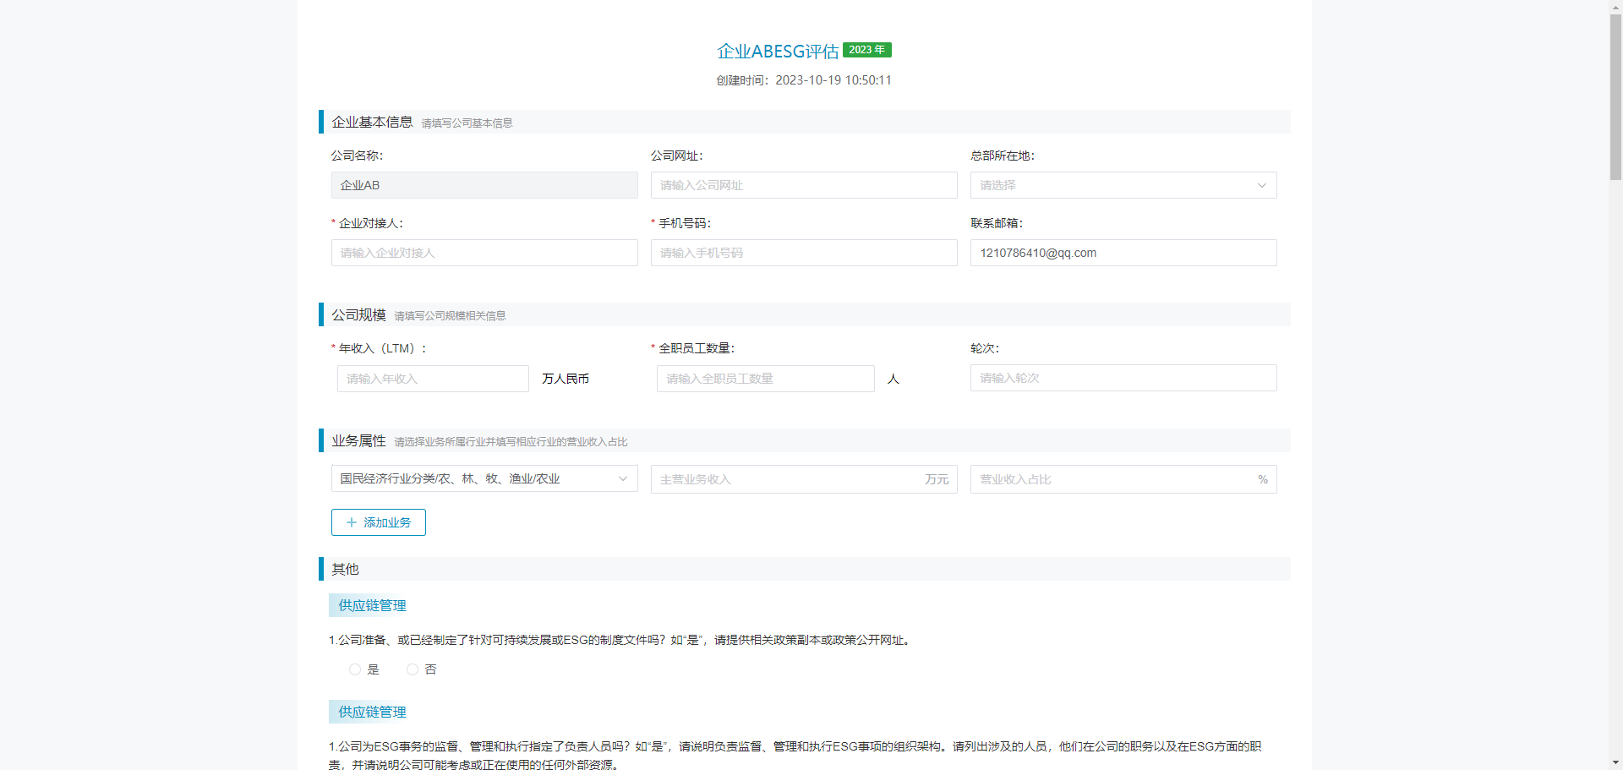Click the 手机号码 input field
Viewport: 1623px width, 770px height.
tap(803, 253)
